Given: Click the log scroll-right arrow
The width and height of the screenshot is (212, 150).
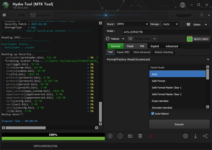Looking at the screenshot, I should (x=96, y=128).
